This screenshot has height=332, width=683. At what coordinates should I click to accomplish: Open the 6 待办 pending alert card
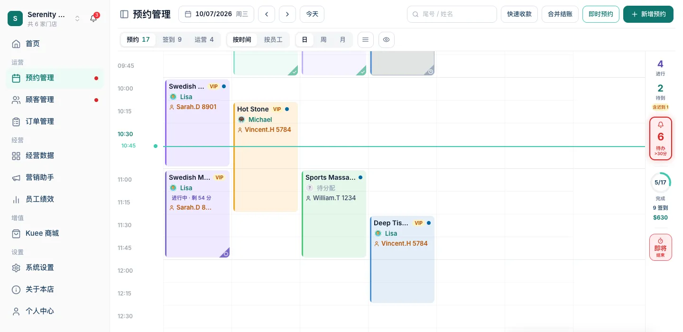(x=660, y=138)
